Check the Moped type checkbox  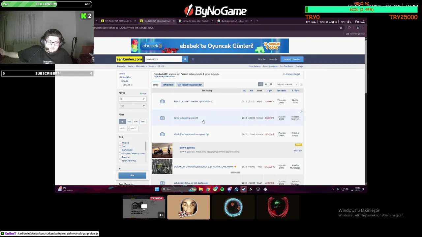[120, 143]
